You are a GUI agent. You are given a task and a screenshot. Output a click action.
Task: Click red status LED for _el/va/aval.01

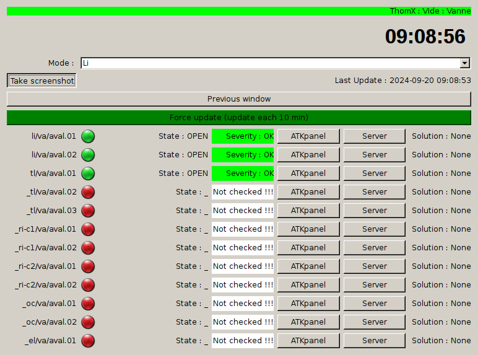tap(88, 341)
